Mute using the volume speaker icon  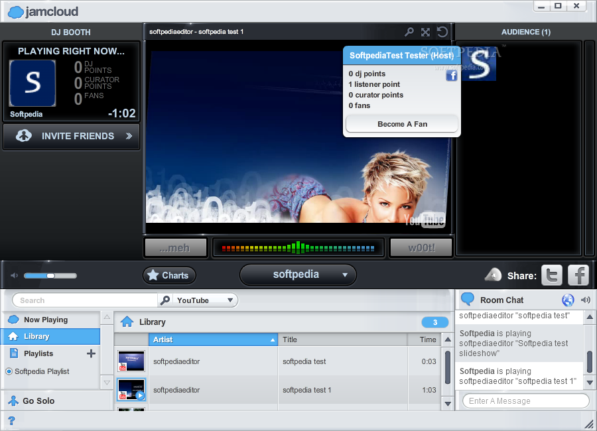[x=14, y=276]
